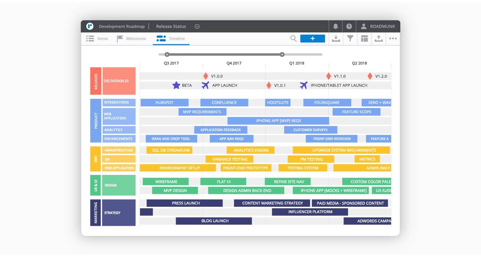
Task: Open the ENVIRONMENT SETUP bar
Action: 178,168
